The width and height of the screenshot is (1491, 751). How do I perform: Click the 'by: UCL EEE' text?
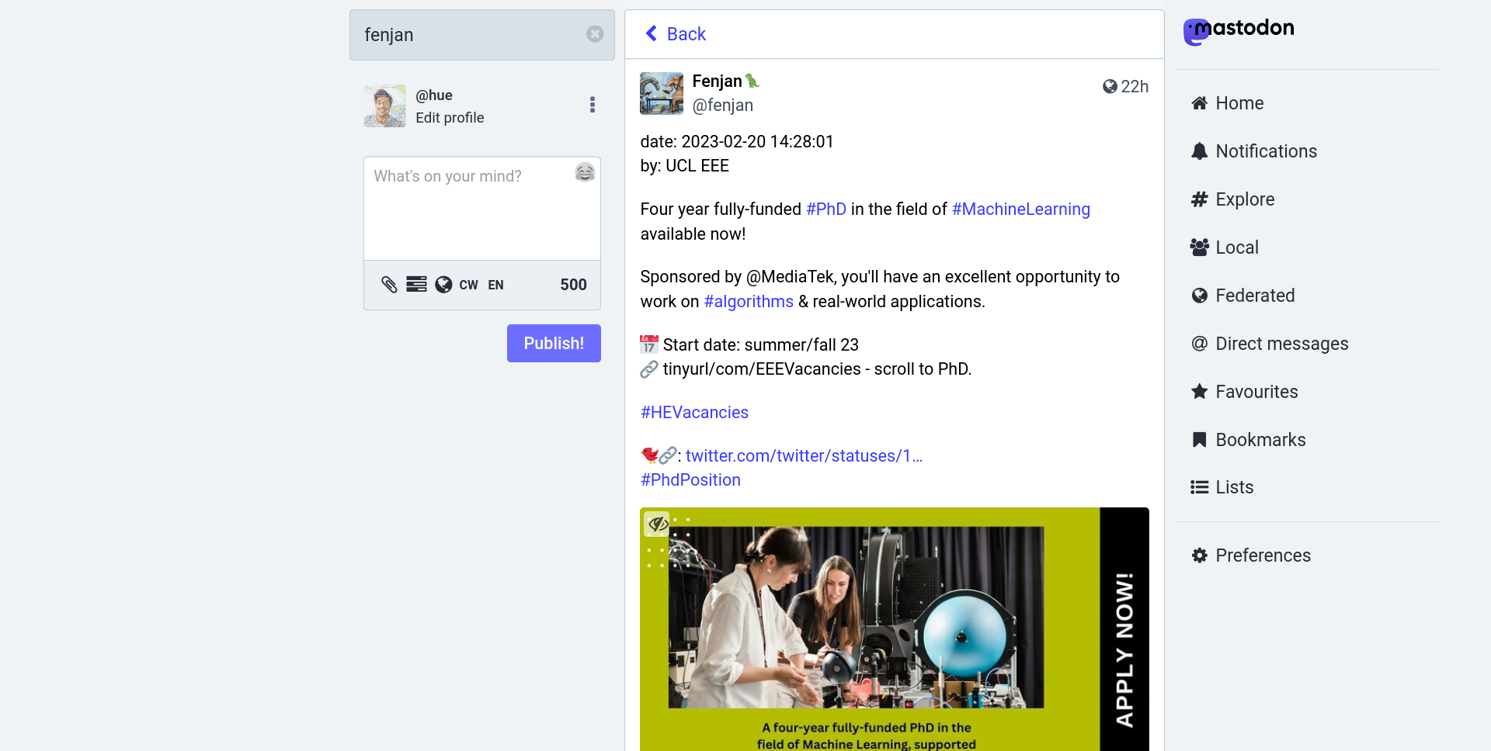point(684,166)
